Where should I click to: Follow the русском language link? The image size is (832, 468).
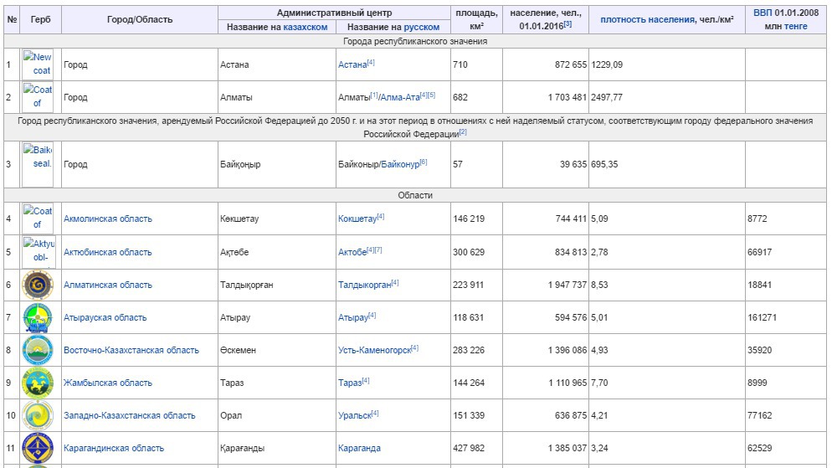(x=421, y=27)
